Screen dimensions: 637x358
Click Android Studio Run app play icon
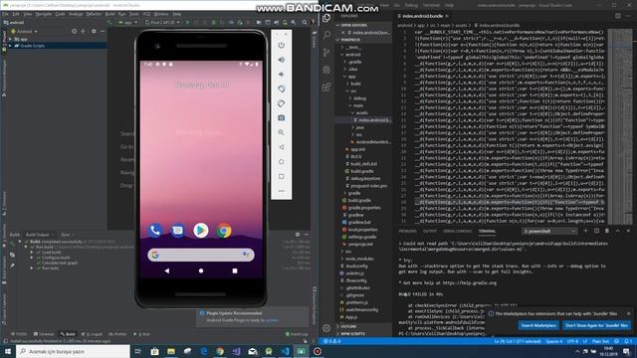(187, 22)
